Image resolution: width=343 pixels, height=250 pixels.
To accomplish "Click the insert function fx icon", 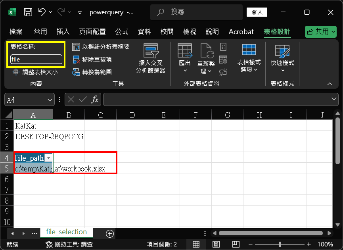I will coord(95,100).
